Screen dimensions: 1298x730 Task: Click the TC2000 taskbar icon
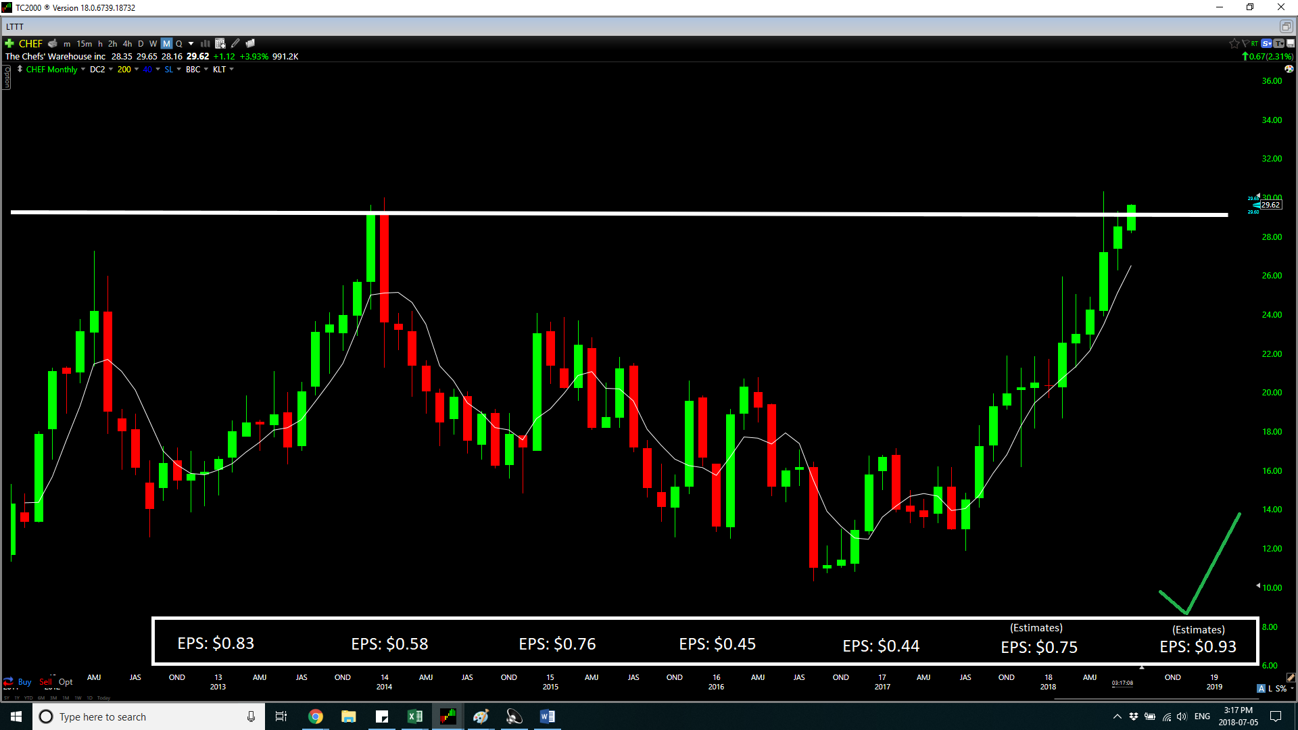tap(448, 716)
